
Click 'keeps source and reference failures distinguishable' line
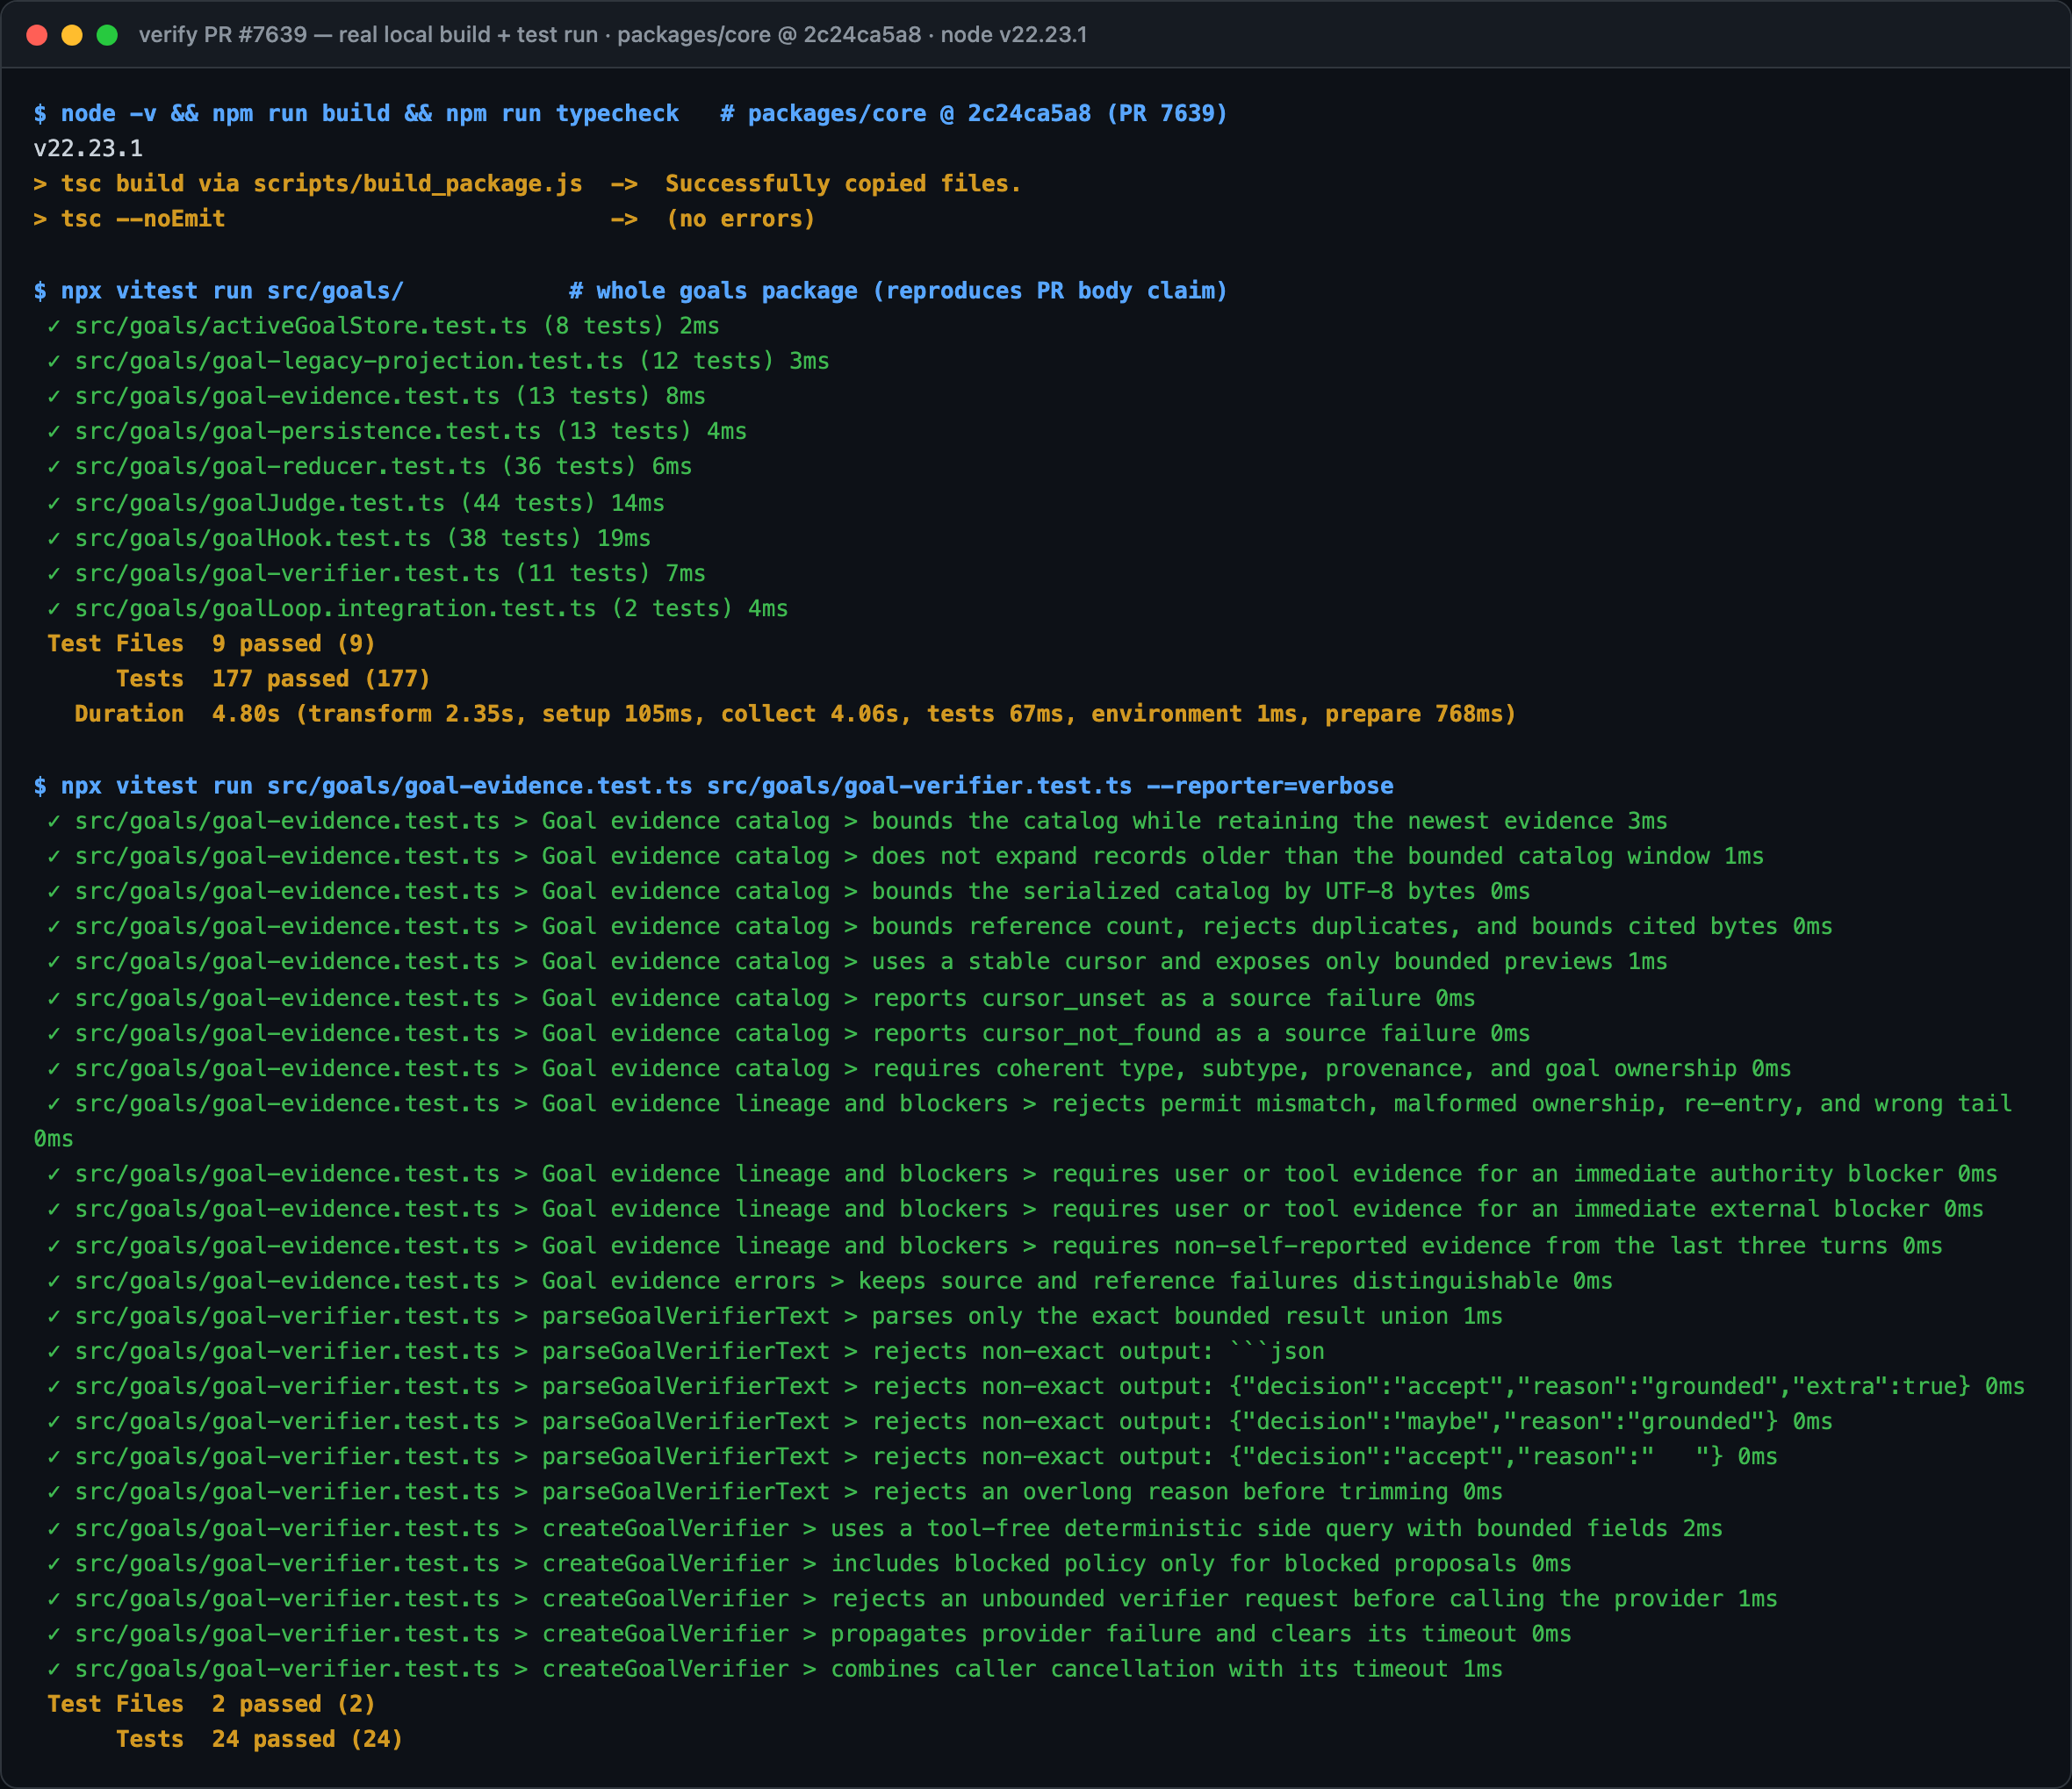(830, 1279)
